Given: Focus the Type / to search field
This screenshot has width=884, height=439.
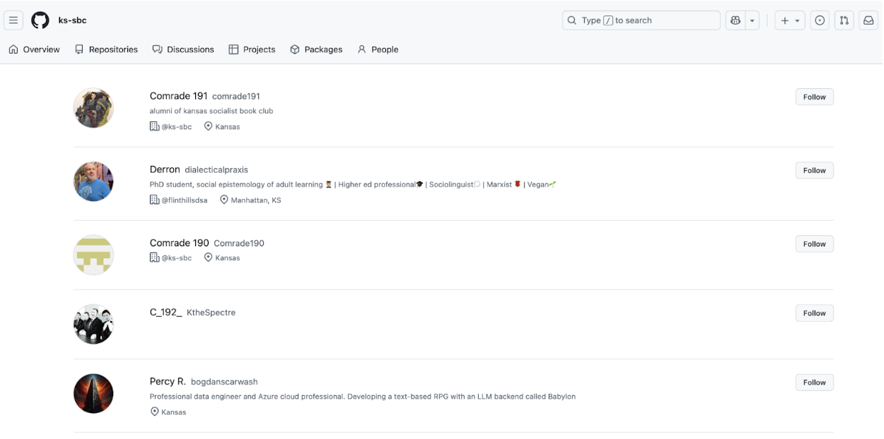Looking at the screenshot, I should point(641,20).
